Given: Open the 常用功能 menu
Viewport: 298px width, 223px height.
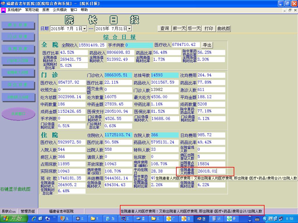Looking at the screenshot, I should click(32, 10).
